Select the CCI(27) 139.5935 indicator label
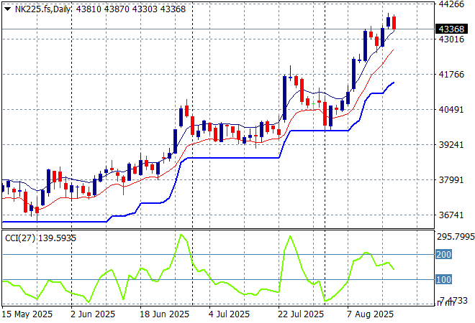 [40, 238]
